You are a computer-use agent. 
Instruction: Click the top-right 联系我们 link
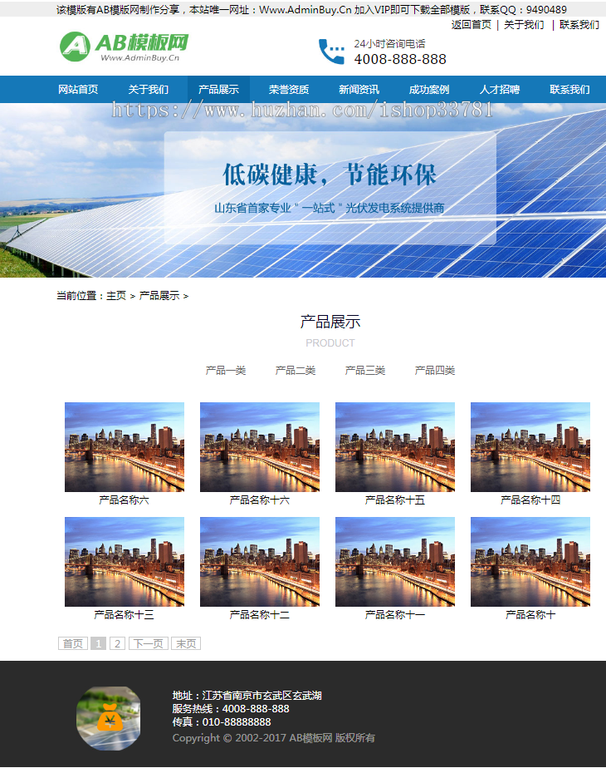coord(579,25)
